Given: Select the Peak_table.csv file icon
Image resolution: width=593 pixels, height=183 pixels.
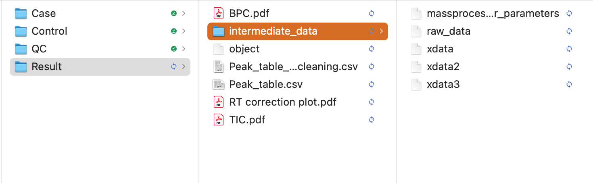Looking at the screenshot, I should 218,84.
